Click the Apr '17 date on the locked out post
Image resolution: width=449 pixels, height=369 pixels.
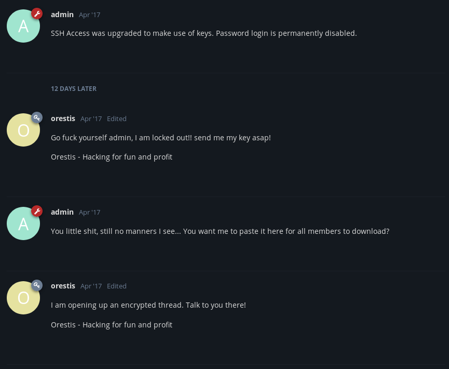click(91, 119)
